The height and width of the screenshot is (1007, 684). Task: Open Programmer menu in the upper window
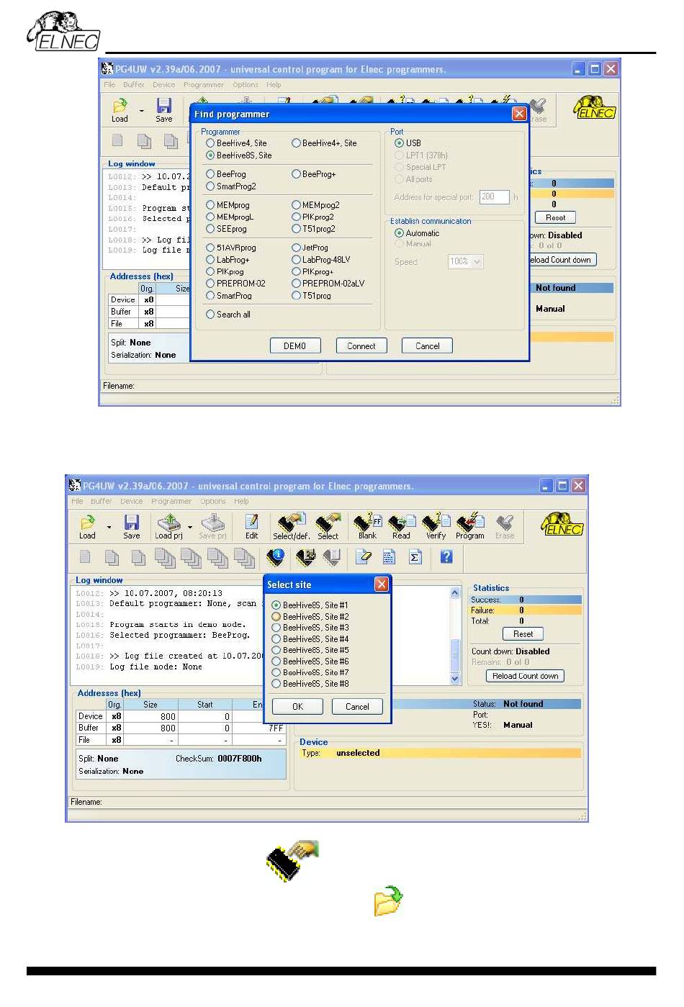tap(204, 84)
